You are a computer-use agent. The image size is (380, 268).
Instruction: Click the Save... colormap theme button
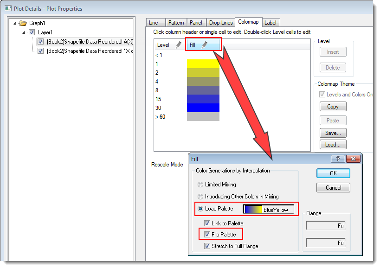click(333, 133)
